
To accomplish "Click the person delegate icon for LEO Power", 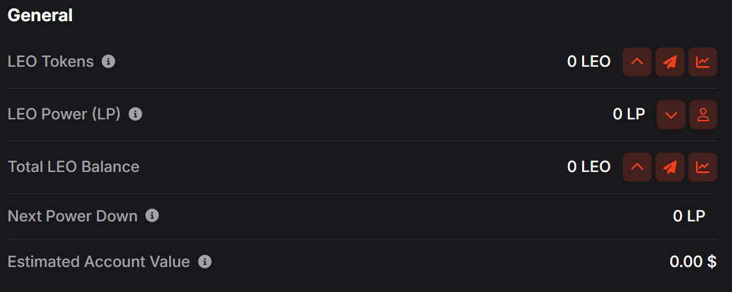I will (x=703, y=115).
